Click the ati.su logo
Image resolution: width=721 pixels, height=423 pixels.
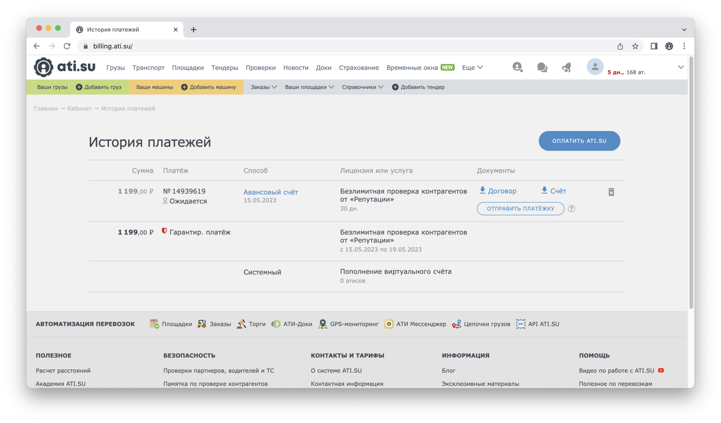coord(65,67)
